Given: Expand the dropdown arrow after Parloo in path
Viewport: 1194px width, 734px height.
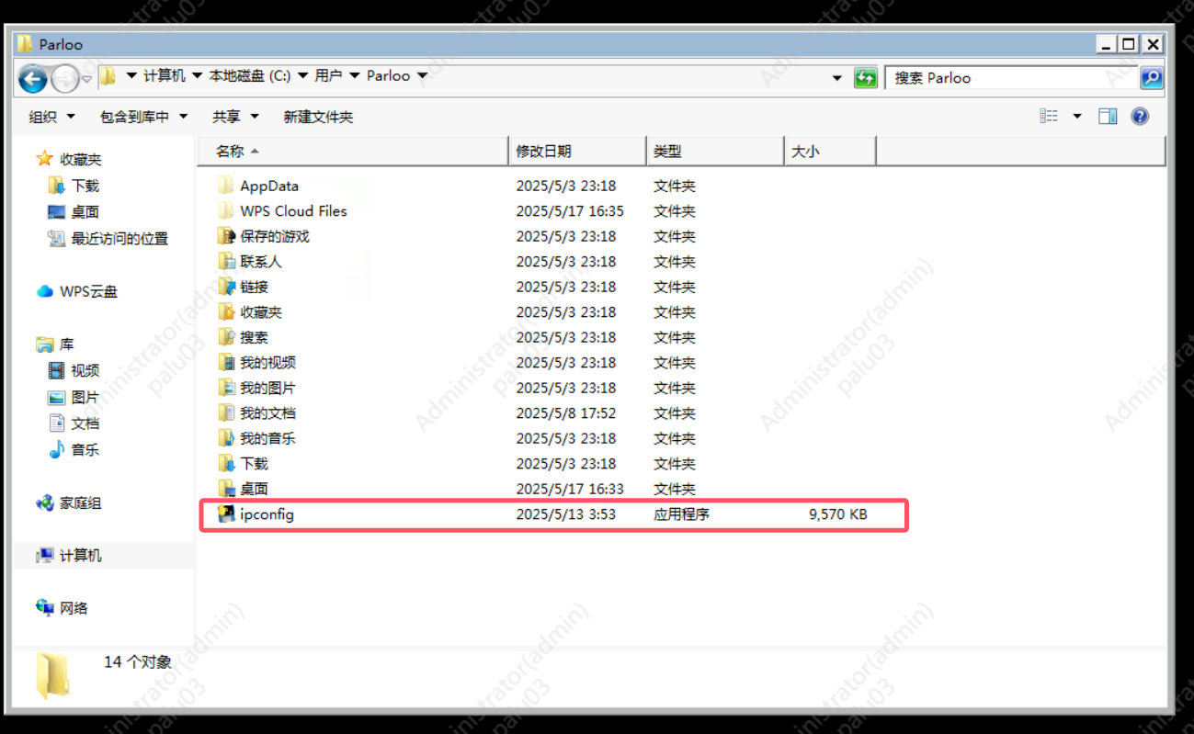Looking at the screenshot, I should (x=423, y=76).
